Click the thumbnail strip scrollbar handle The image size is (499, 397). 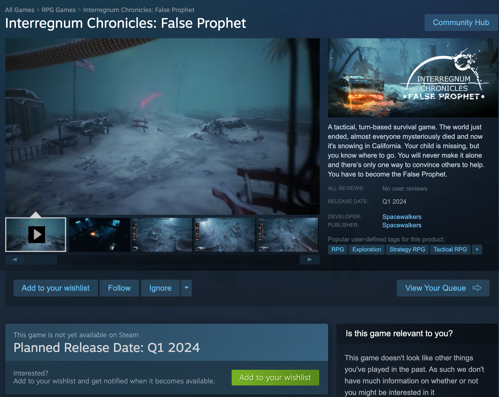click(41, 260)
